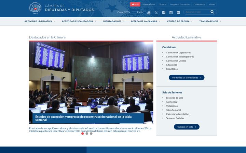246x153 pixels.
Task: Expand the Diputadas(os) menu
Action: pyautogui.click(x=113, y=21)
